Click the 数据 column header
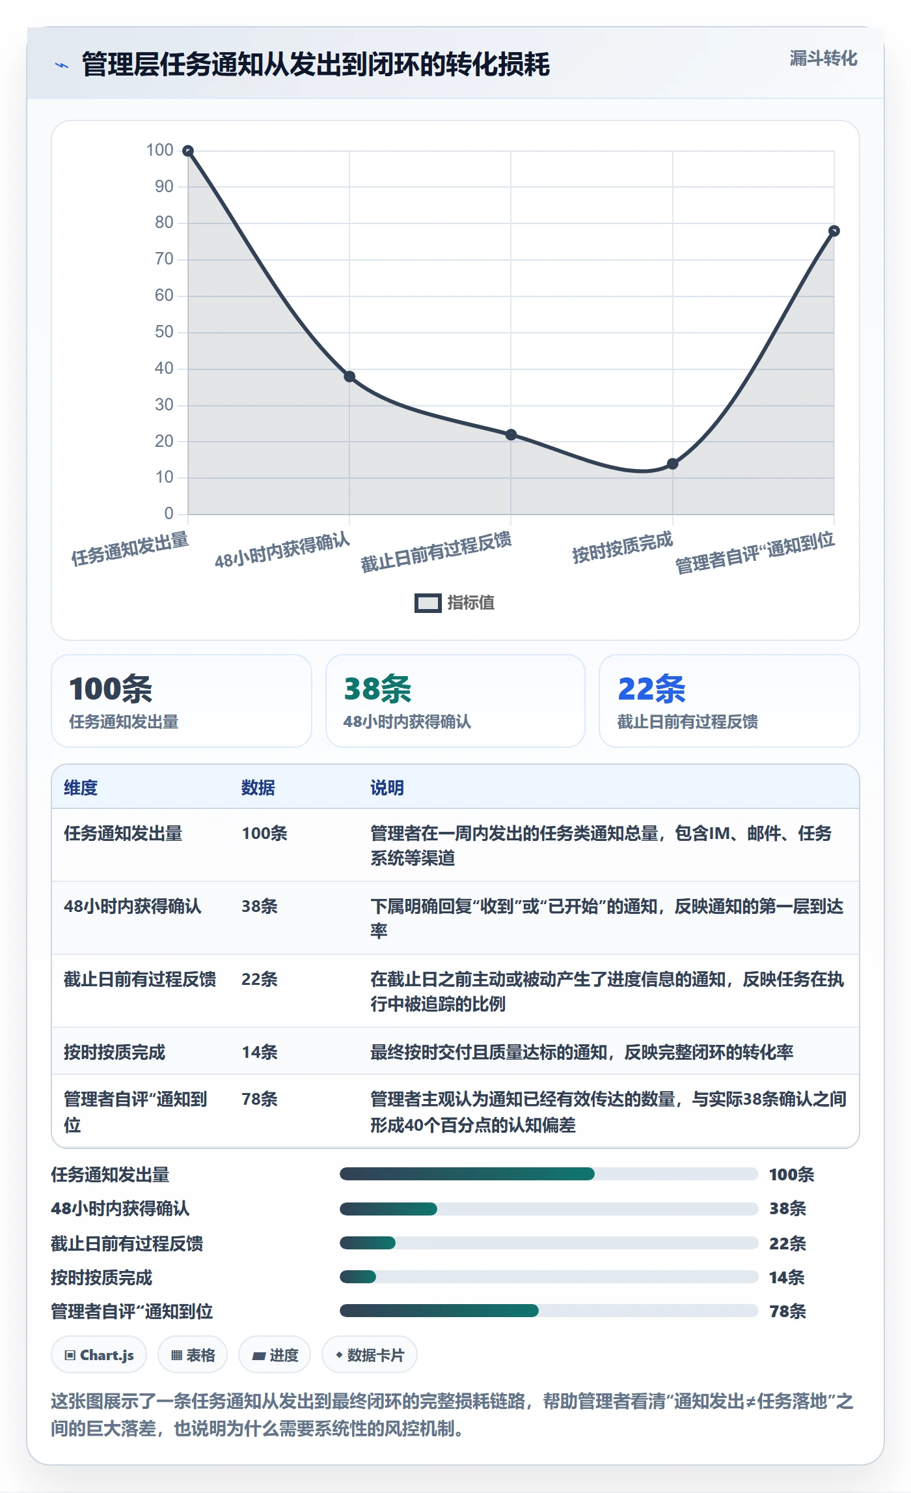 tap(258, 788)
